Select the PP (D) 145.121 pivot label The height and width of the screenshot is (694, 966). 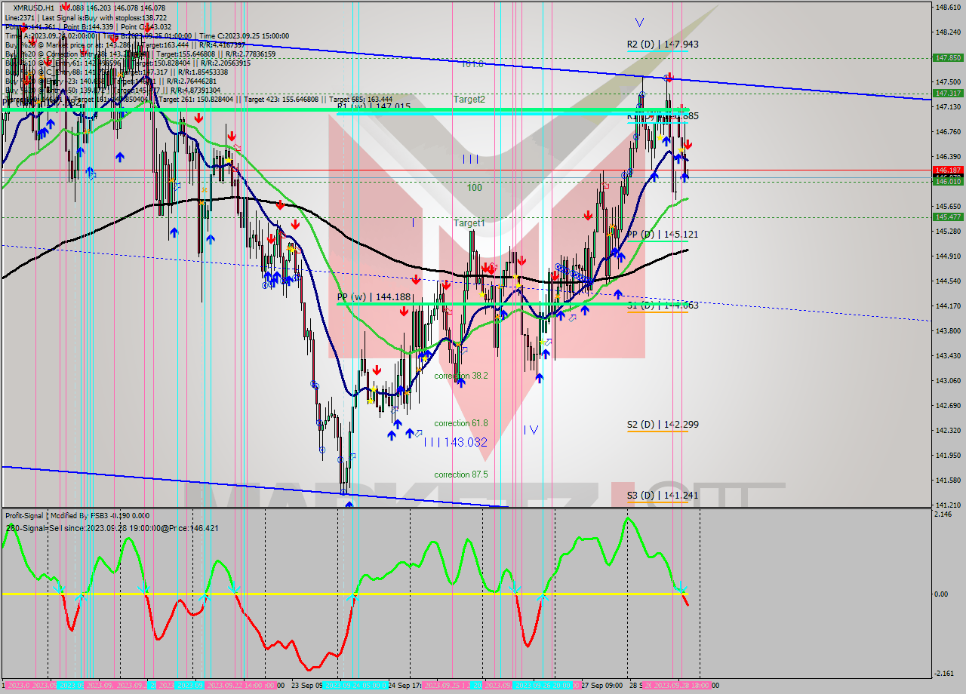click(x=663, y=235)
